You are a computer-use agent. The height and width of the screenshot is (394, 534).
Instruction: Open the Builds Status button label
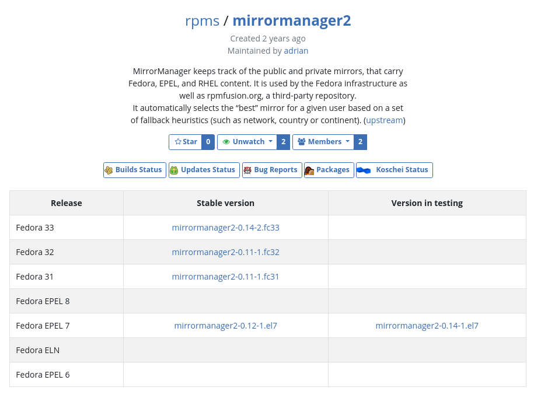[139, 170]
